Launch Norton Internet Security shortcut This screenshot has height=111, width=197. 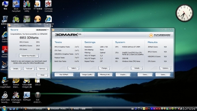(x=16, y=82)
